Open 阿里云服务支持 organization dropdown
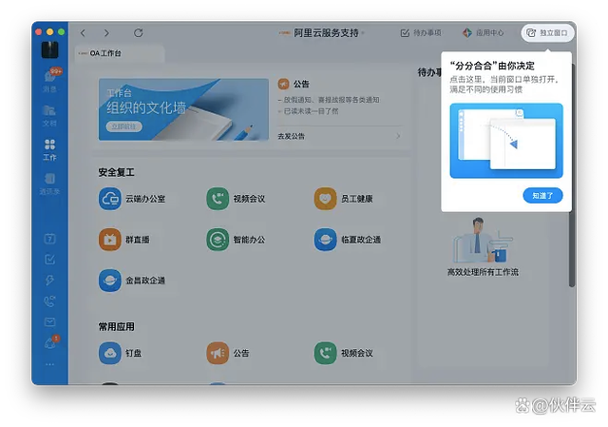 click(x=323, y=33)
